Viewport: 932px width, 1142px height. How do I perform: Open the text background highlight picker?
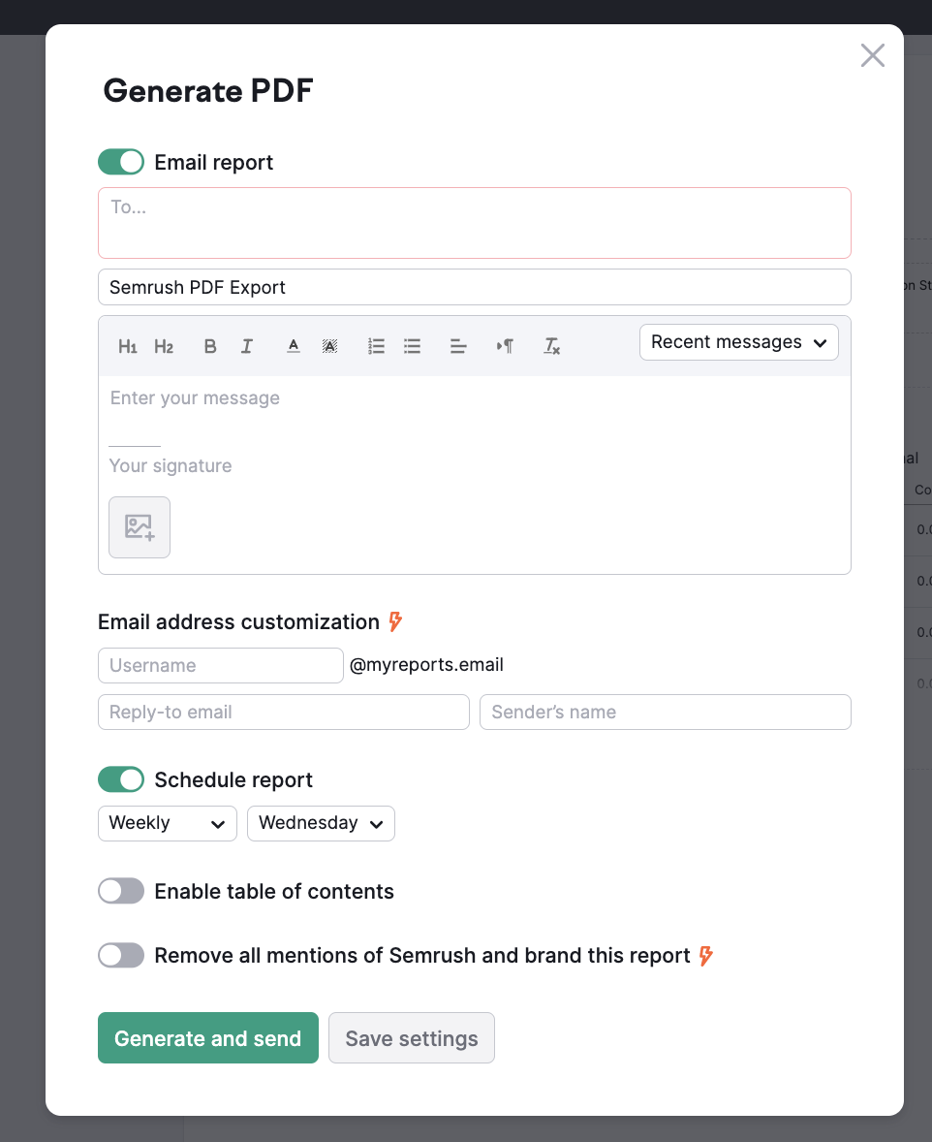pyautogui.click(x=329, y=347)
